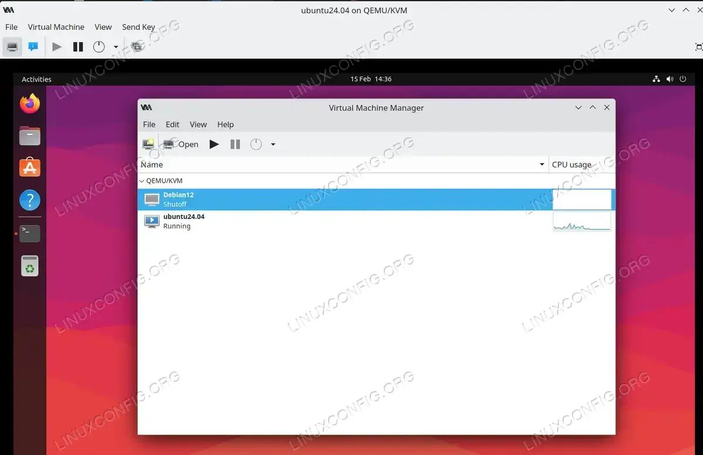
Task: Click the ubuntu24.04 running monitor icon
Action: pyautogui.click(x=152, y=221)
